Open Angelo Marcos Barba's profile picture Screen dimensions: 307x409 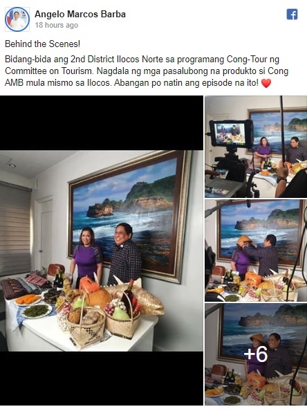[17, 19]
